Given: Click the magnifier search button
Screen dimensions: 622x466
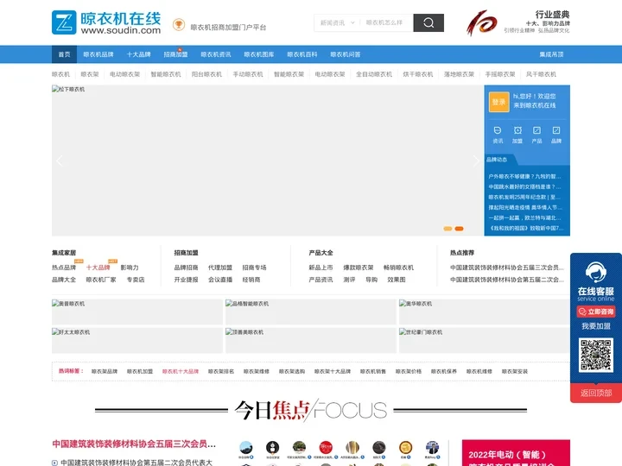Looking at the screenshot, I should (x=428, y=23).
